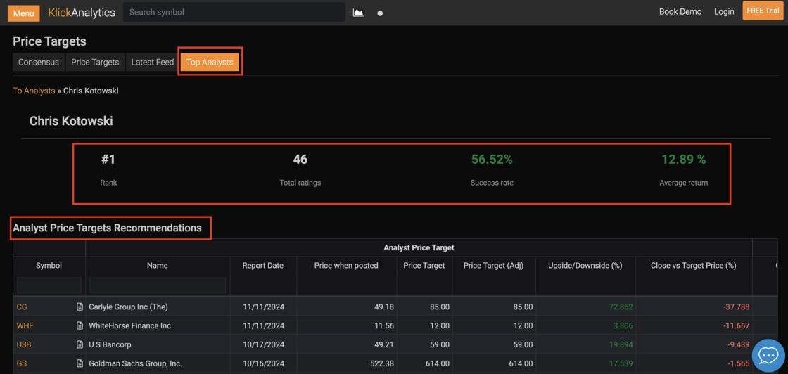788x374 pixels.
Task: Open the GS symbol link
Action: (x=22, y=363)
